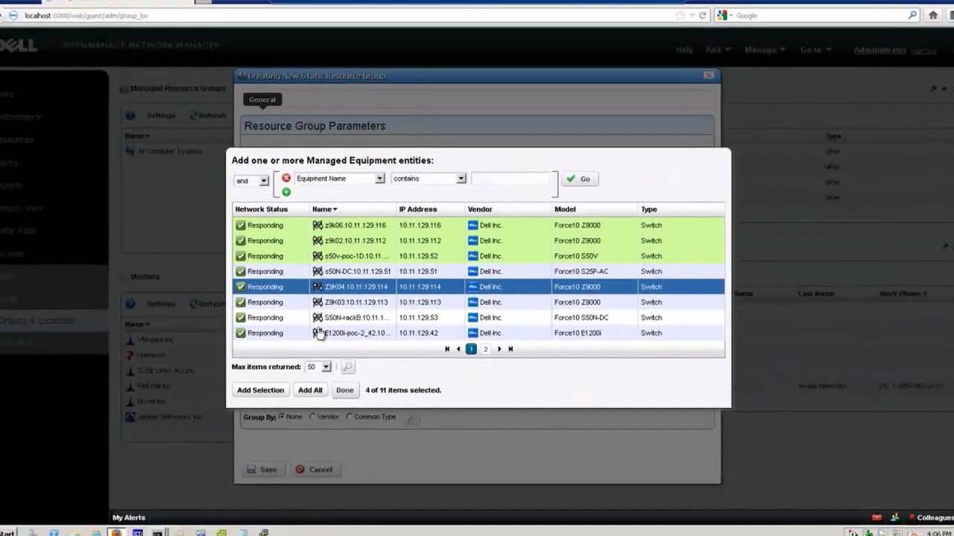Viewport: 954px width, 536px height.
Task: Go to the first page of results
Action: (x=447, y=349)
